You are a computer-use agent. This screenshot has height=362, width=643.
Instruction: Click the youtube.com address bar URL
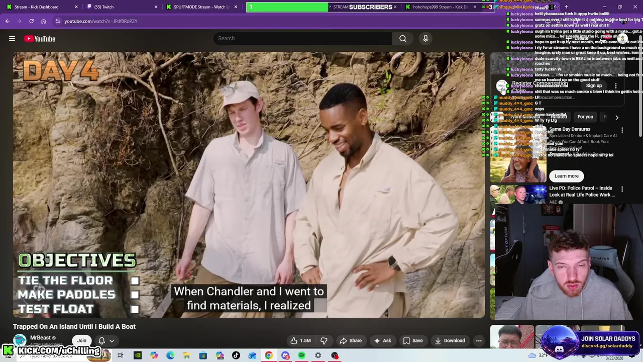[x=100, y=21]
